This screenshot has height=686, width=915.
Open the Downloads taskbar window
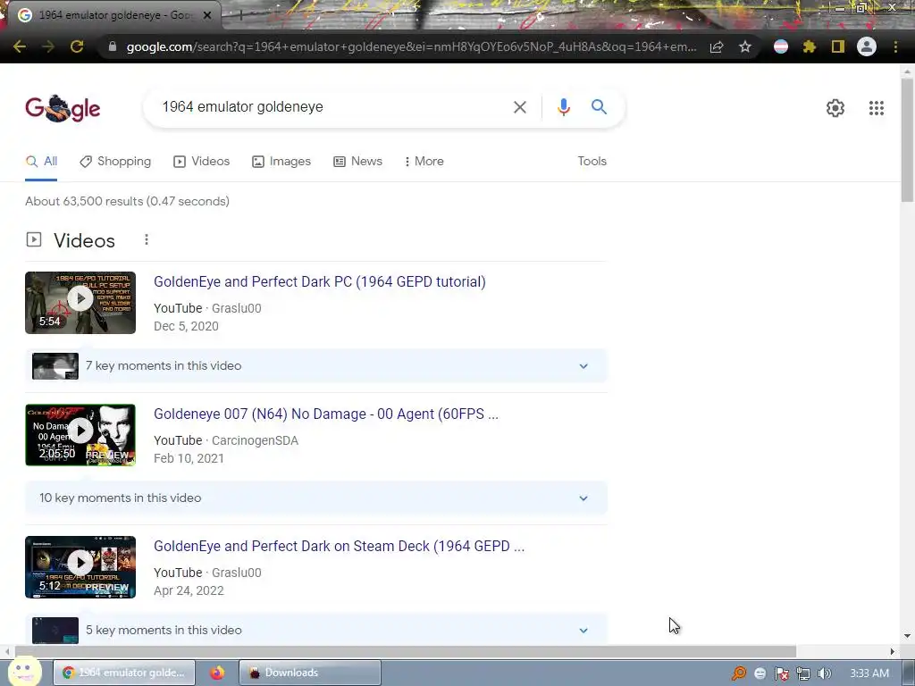click(x=310, y=673)
